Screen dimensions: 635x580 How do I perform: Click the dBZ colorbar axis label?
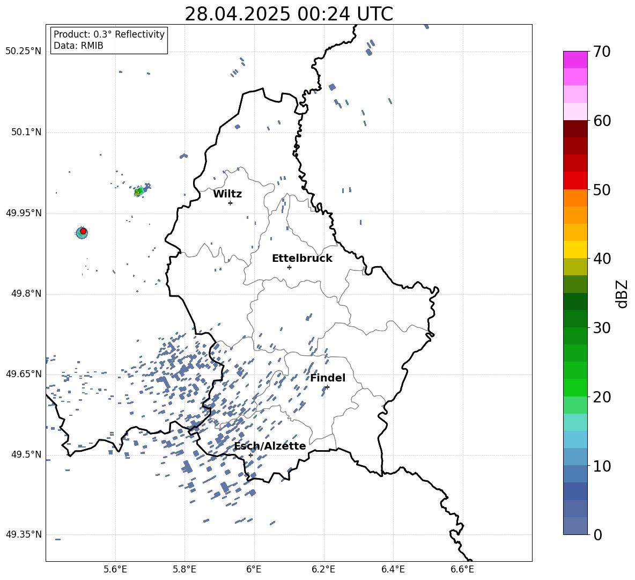coord(623,293)
